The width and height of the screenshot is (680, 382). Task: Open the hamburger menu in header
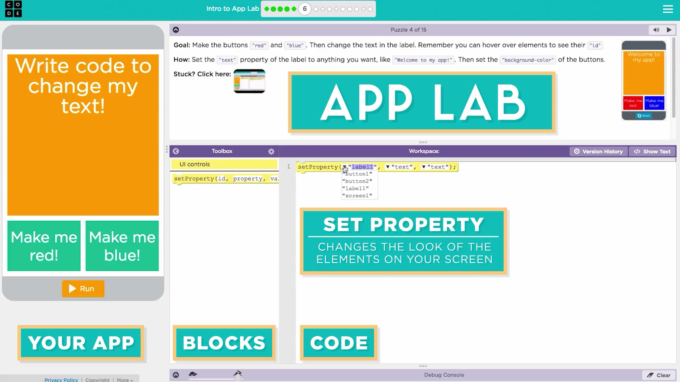[x=668, y=9]
